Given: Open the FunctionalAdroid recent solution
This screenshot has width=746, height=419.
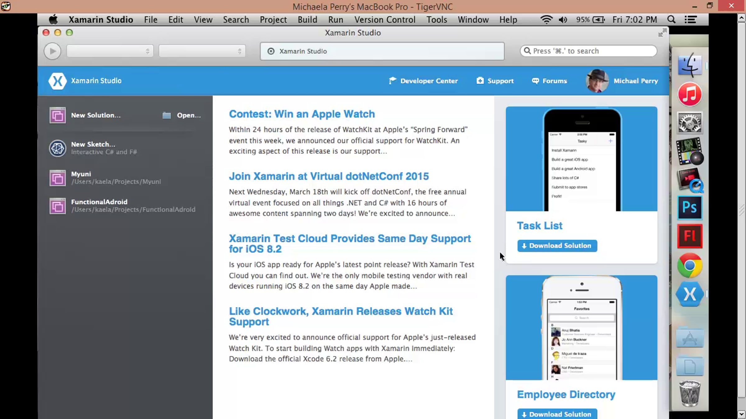Looking at the screenshot, I should tap(58, 206).
